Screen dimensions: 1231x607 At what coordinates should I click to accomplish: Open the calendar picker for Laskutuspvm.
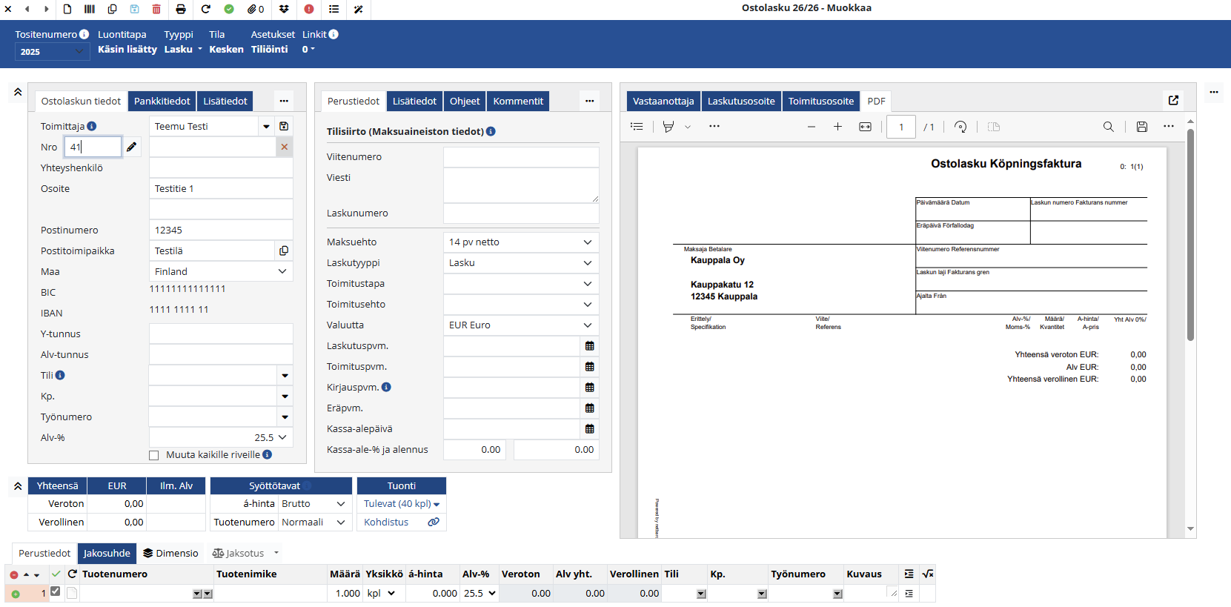point(589,346)
